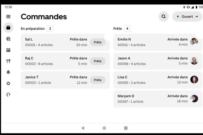Open the calendar scheduled orders icon
Screen dimensions: 203x135
[8, 50]
